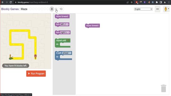This screenshot has width=171, height=96.
Task: Select current level 8 circle
Action: (52, 9)
